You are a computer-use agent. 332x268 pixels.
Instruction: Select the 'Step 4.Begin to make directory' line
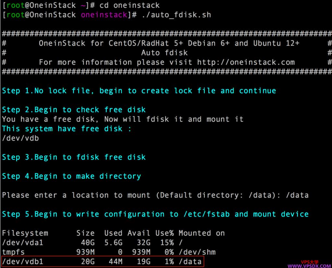pos(71,176)
